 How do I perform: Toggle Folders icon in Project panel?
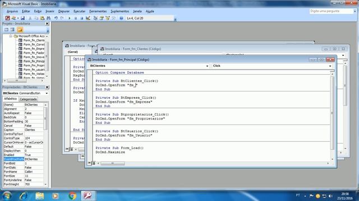(x=20, y=30)
